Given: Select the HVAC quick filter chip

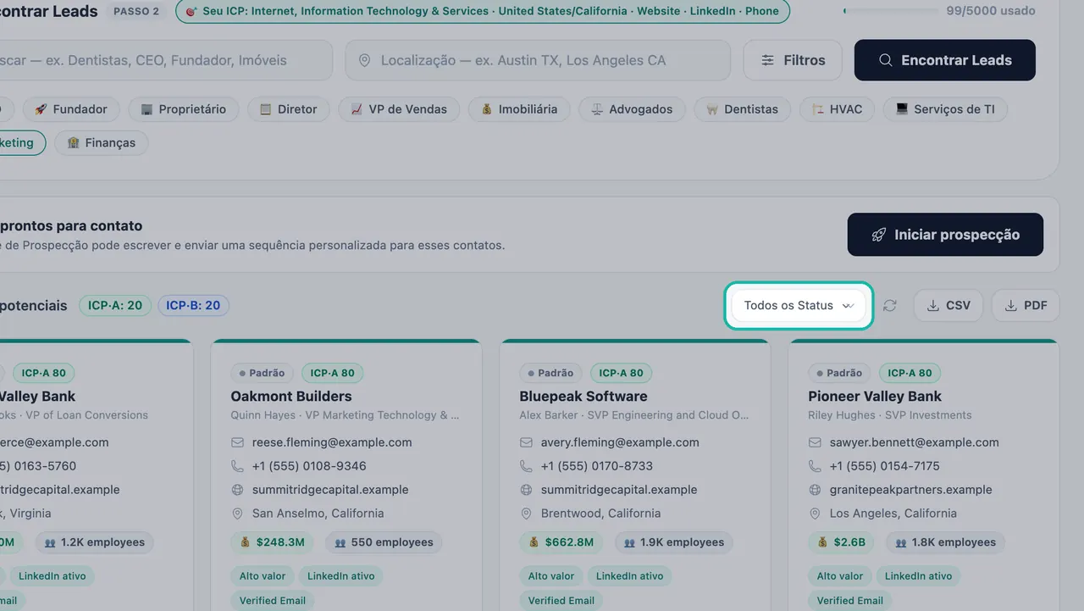Looking at the screenshot, I should point(836,109).
